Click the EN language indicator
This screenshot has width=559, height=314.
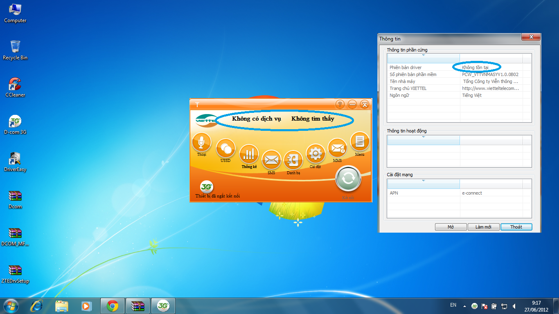point(453,305)
